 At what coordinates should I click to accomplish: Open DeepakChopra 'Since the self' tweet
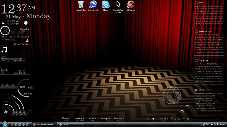[x=209, y=37]
